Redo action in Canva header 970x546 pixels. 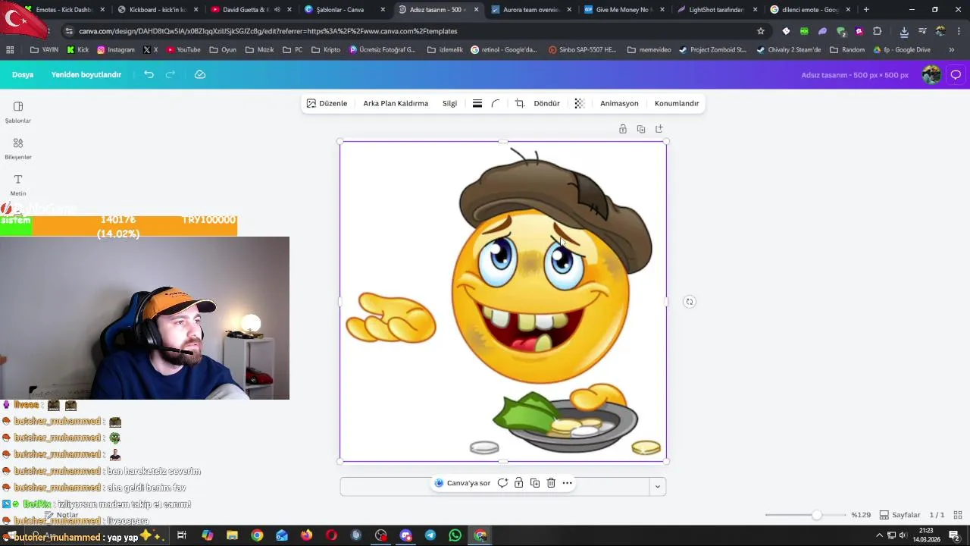click(x=171, y=74)
